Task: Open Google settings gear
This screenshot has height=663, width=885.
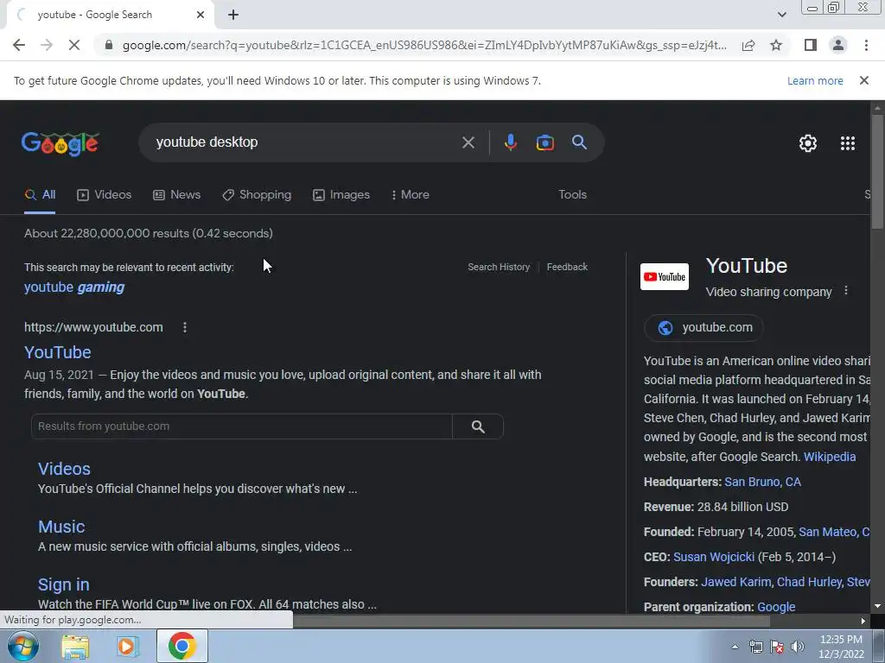Action: coord(808,143)
